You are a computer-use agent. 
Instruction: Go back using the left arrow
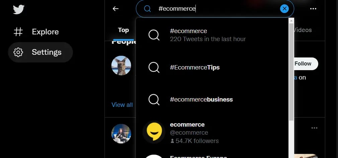pyautogui.click(x=116, y=9)
